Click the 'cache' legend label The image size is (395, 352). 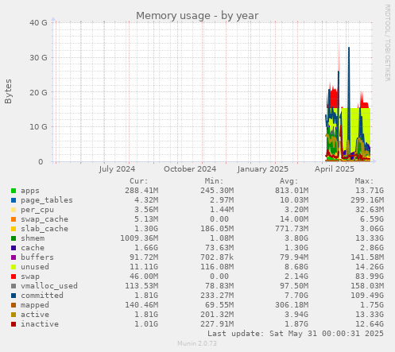33,248
